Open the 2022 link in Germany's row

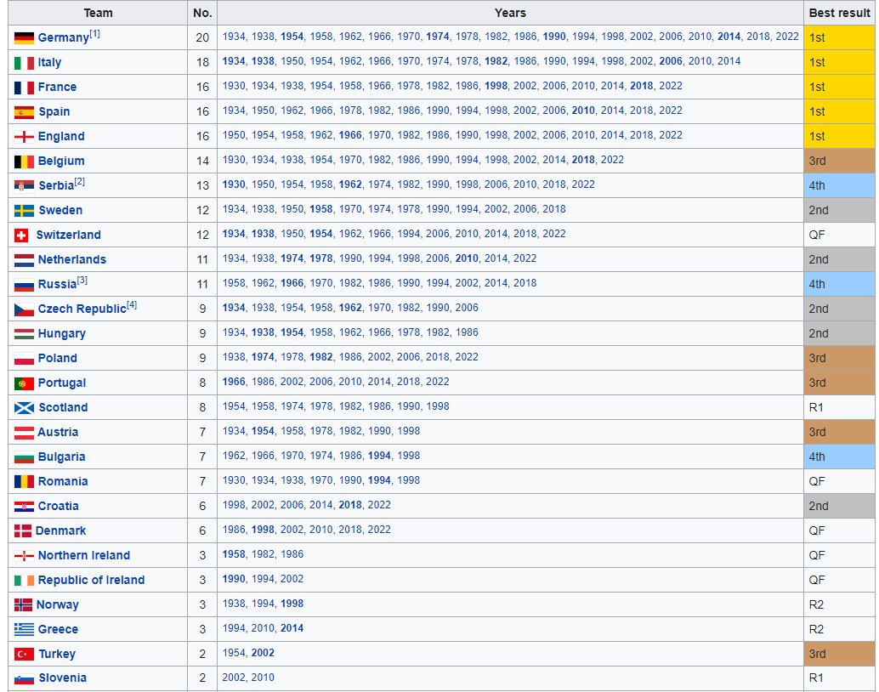(786, 37)
